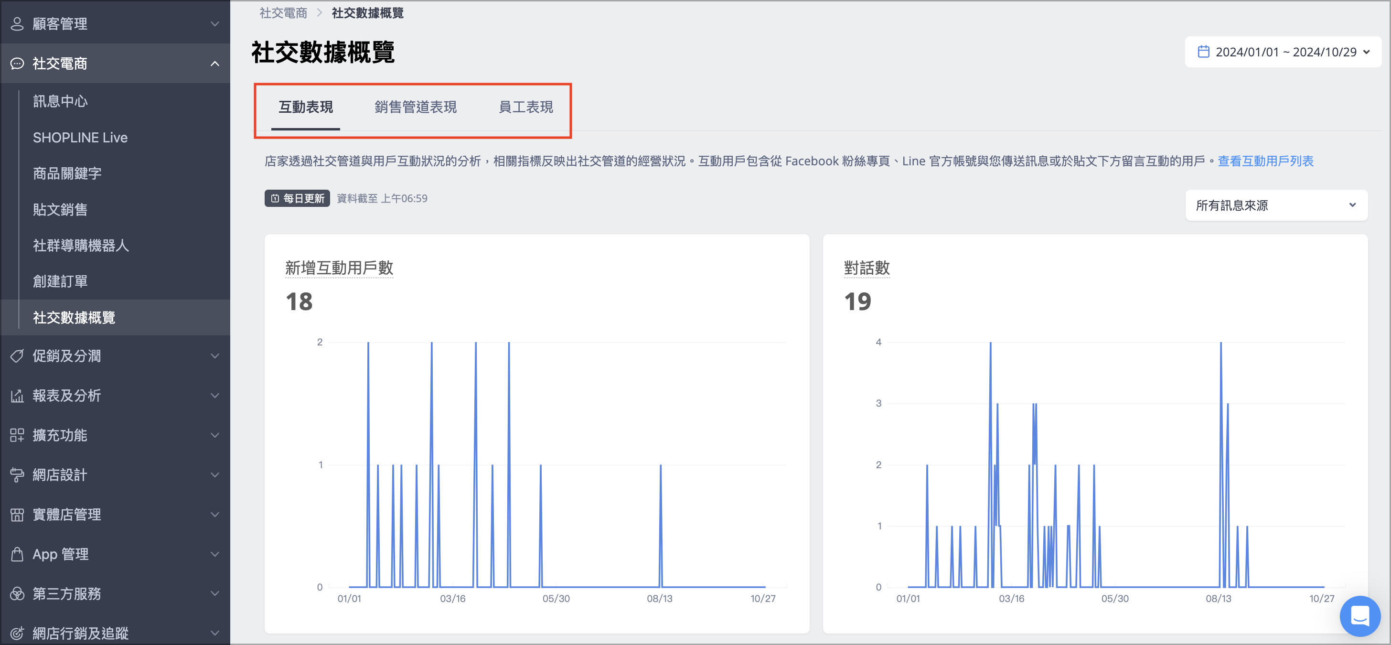
Task: Go to 社交電商 in the breadcrumb
Action: tap(283, 13)
